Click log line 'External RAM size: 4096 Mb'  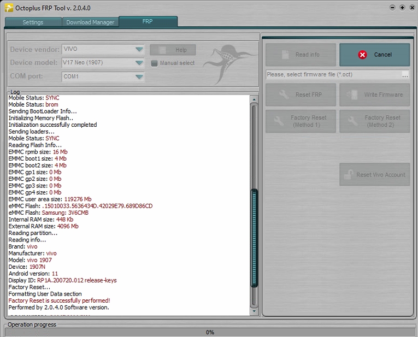tap(44, 226)
